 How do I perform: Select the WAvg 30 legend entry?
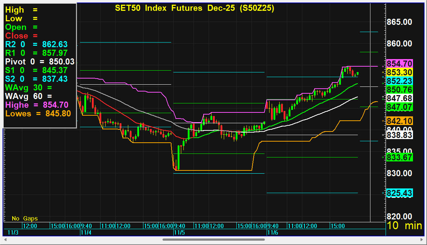28,88
